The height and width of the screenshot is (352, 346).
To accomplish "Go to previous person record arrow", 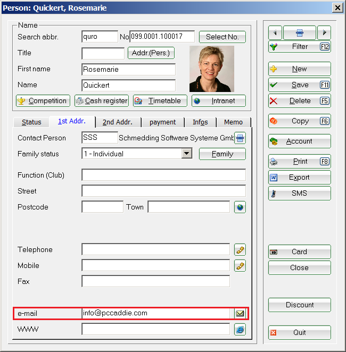I will (275, 33).
